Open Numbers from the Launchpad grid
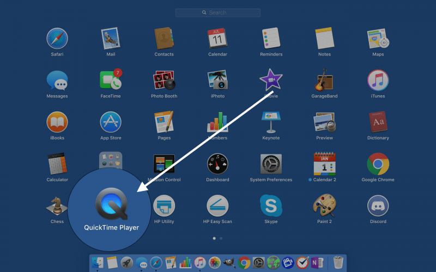The width and height of the screenshot is (436, 272). [217, 122]
